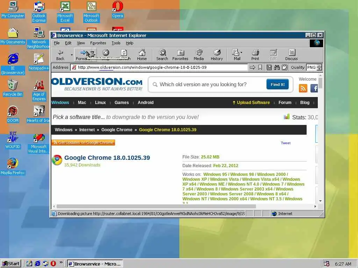Open the Media toolbar button

click(x=199, y=55)
